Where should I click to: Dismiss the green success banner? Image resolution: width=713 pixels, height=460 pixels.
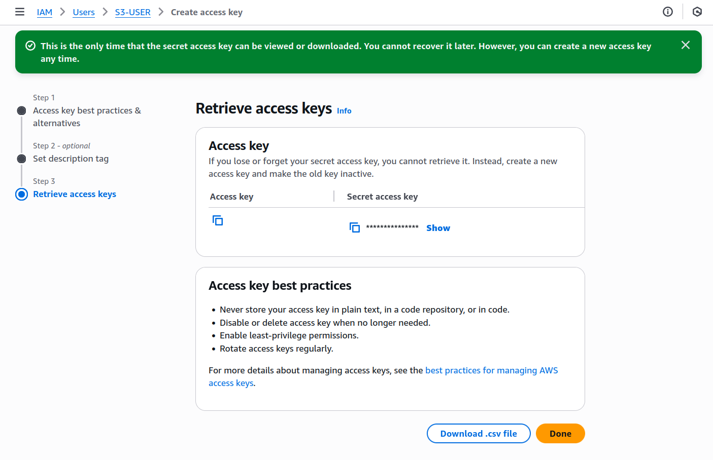tap(686, 45)
